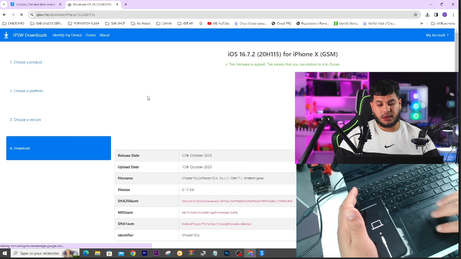This screenshot has height=259, width=461.
Task: Select the SHA256sum hash value
Action: tap(237, 201)
